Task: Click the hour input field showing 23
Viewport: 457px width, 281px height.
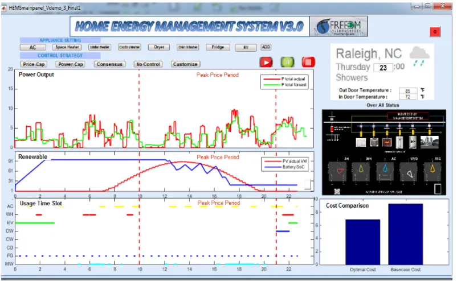Action: click(383, 68)
